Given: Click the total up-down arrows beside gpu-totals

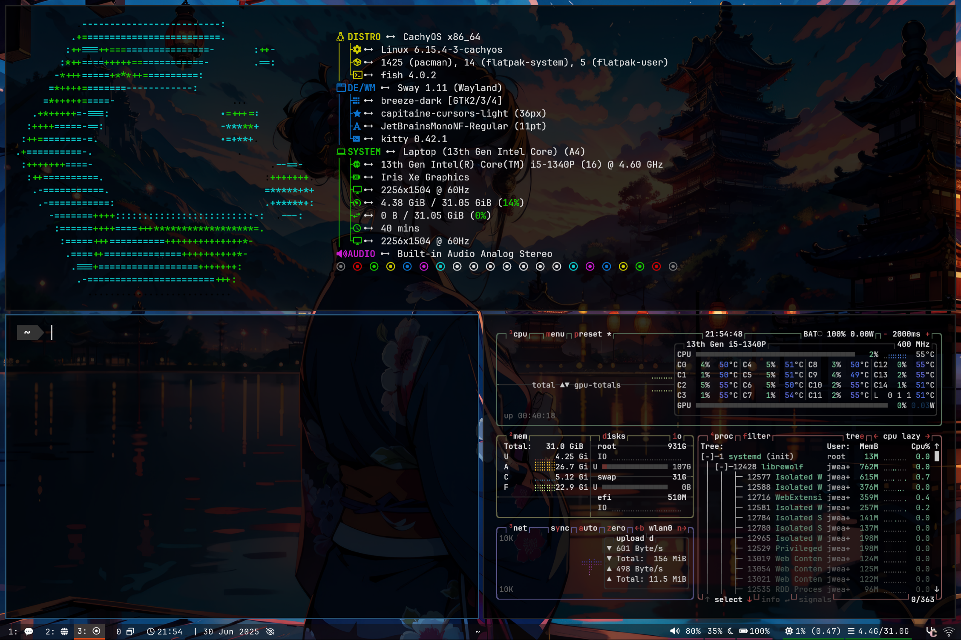Looking at the screenshot, I should (x=564, y=385).
